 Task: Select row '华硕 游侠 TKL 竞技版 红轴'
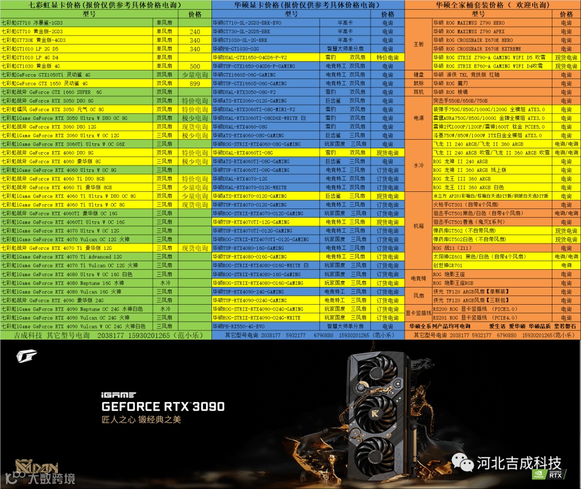pos(507,75)
